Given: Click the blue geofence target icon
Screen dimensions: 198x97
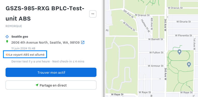Looking at the screenshot, I should pyautogui.click(x=7, y=37).
